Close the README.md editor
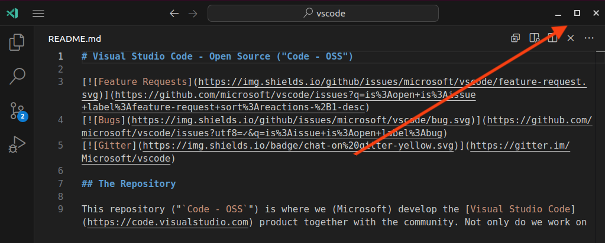605x243 pixels. click(x=571, y=38)
